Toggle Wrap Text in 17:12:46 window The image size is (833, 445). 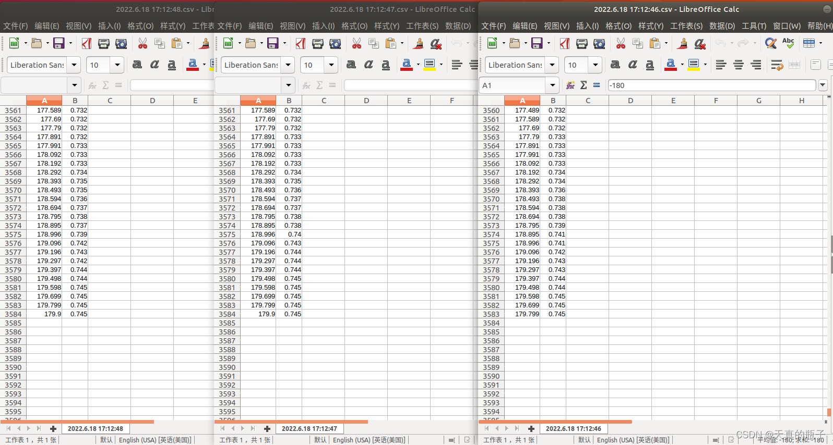(x=777, y=65)
